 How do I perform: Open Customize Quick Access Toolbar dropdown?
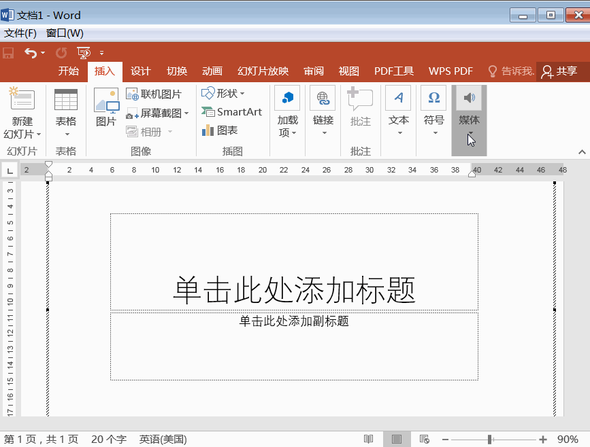point(101,53)
